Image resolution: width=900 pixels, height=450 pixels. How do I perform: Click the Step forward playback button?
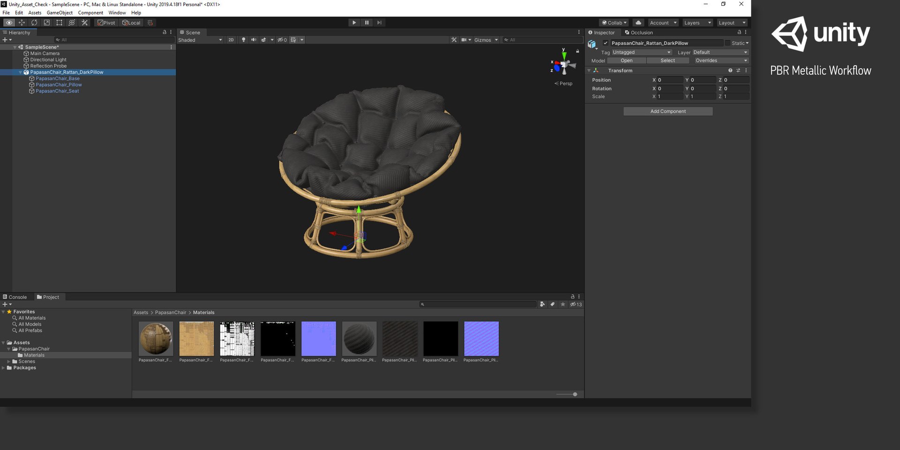(x=379, y=22)
